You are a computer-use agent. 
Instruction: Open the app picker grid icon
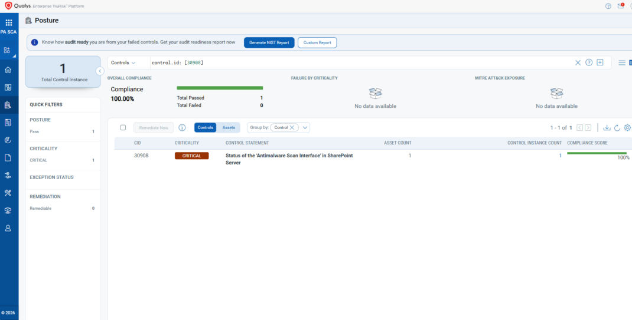(x=8, y=22)
